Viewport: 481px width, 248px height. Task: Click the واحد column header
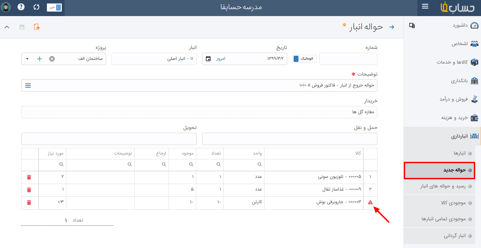pos(244,154)
